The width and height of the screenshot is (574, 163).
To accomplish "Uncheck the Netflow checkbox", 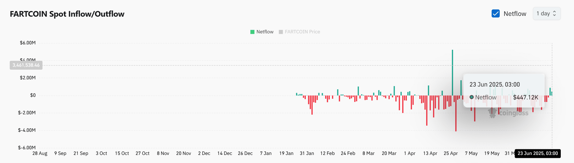I will pos(495,13).
